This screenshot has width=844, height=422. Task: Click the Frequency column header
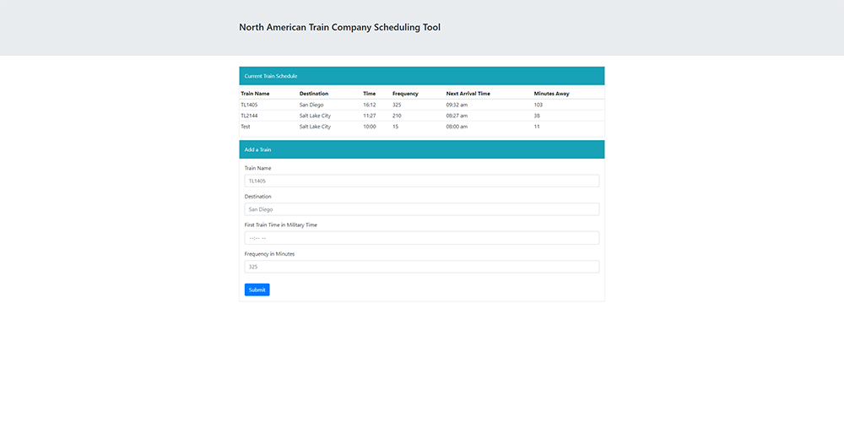pos(405,94)
